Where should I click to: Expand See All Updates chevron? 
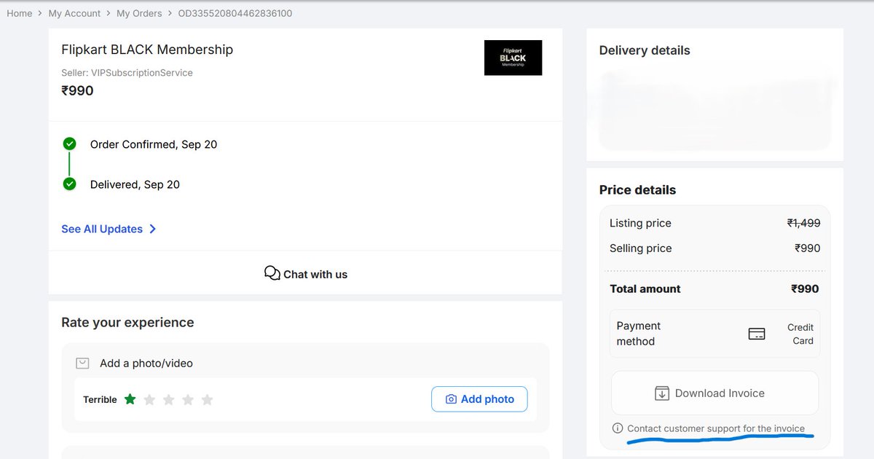[x=152, y=229]
